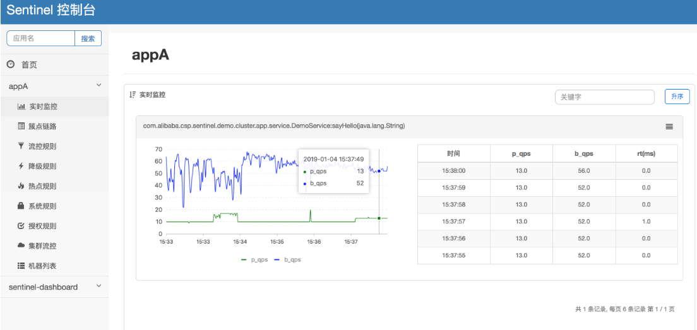This screenshot has width=697, height=330.
Task: Click the list icon beside 机器列表
Action: 21,266
